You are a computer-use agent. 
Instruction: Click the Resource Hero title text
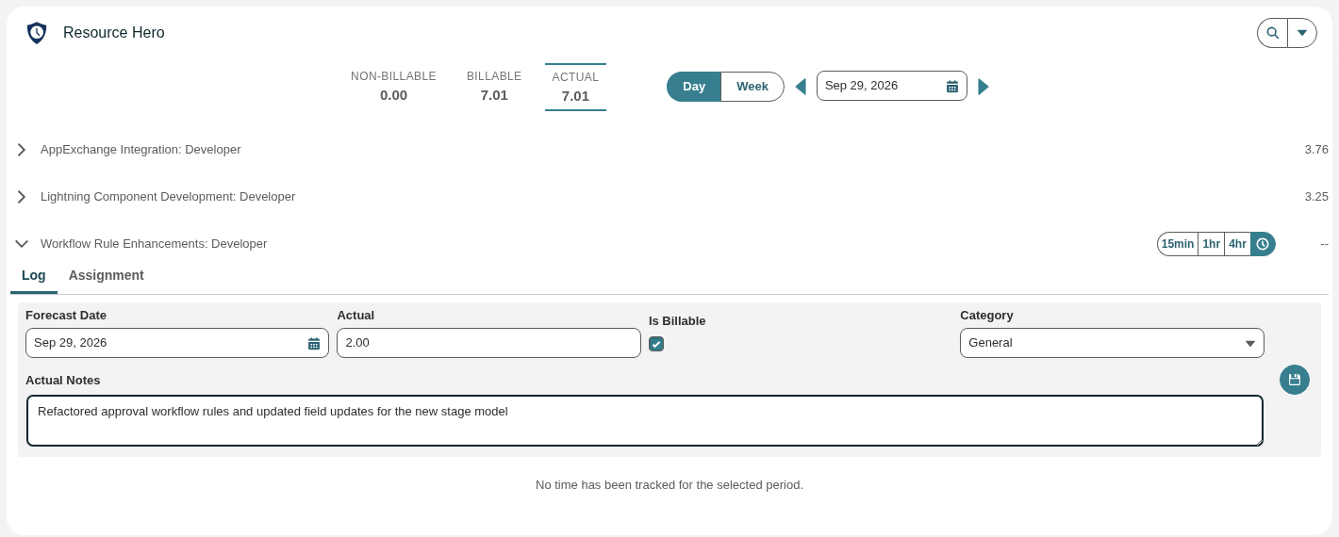[114, 33]
